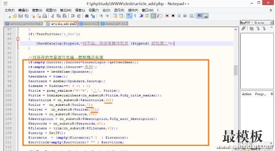The width and height of the screenshot is (275, 151).
Task: Toggle the ABC spell check icon
Action: point(200,16)
